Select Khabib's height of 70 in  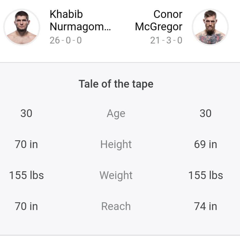[x=26, y=144]
